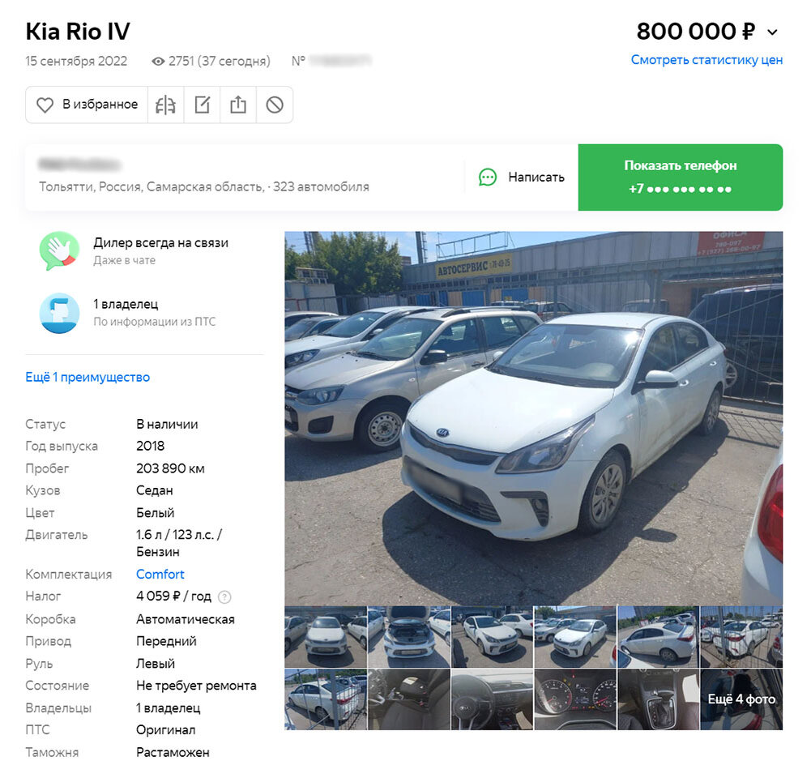This screenshot has width=811, height=778.
Task: Click the share icon in the toolbar
Action: [238, 105]
